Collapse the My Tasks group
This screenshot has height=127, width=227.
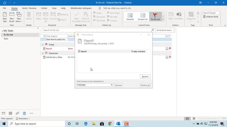tap(2, 31)
